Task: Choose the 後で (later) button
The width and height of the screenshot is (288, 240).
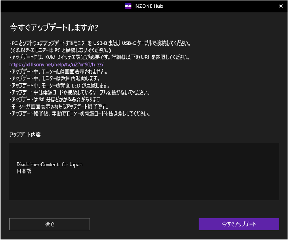Action: pyautogui.click(x=49, y=224)
